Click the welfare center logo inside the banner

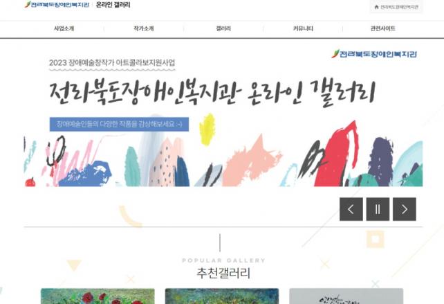point(374,54)
